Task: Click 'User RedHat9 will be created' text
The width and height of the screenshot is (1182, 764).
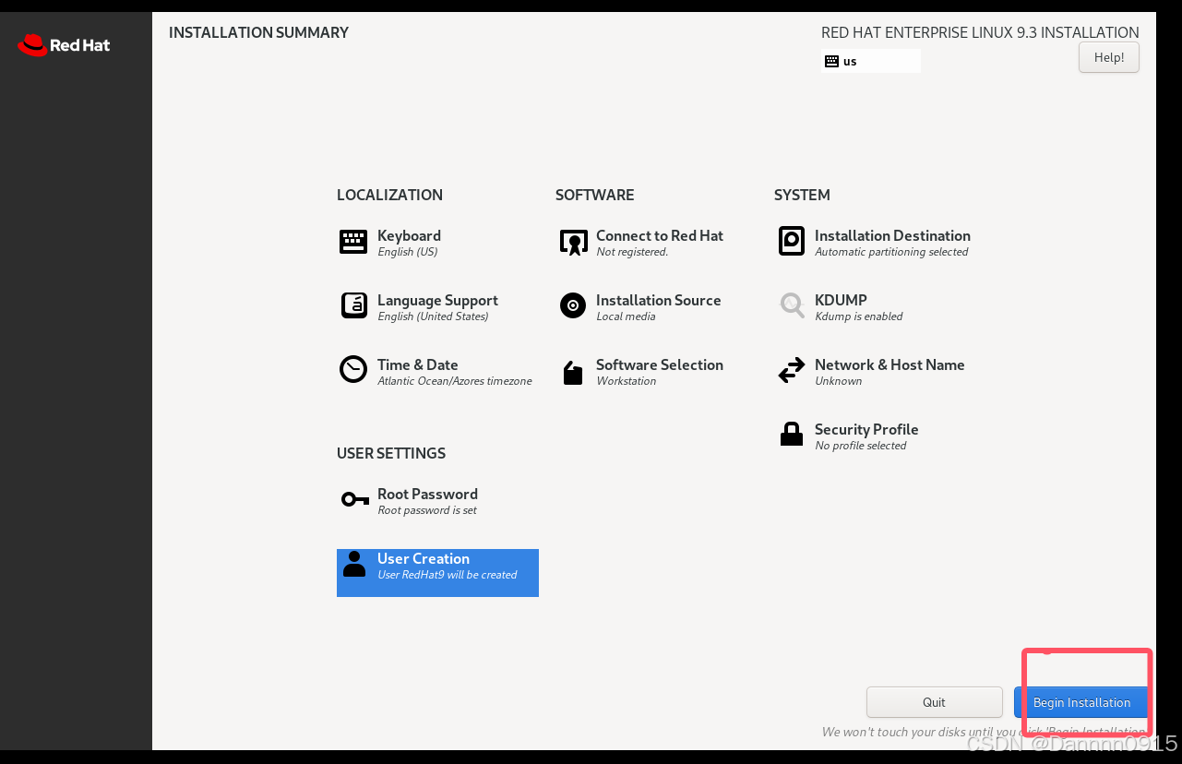Action: 448,575
